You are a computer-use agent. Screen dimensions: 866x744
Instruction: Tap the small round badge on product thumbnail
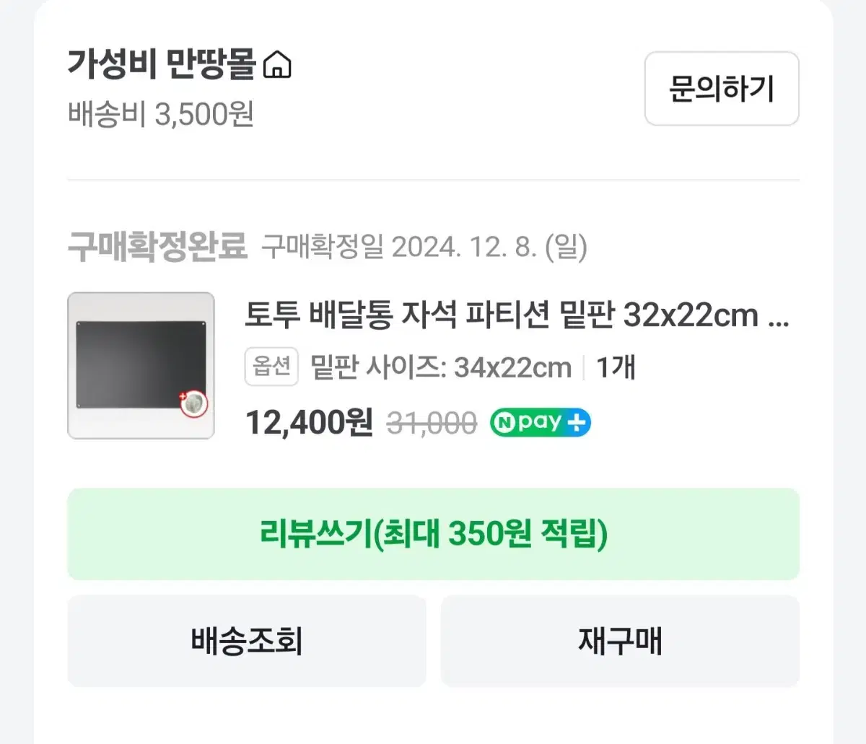click(193, 404)
